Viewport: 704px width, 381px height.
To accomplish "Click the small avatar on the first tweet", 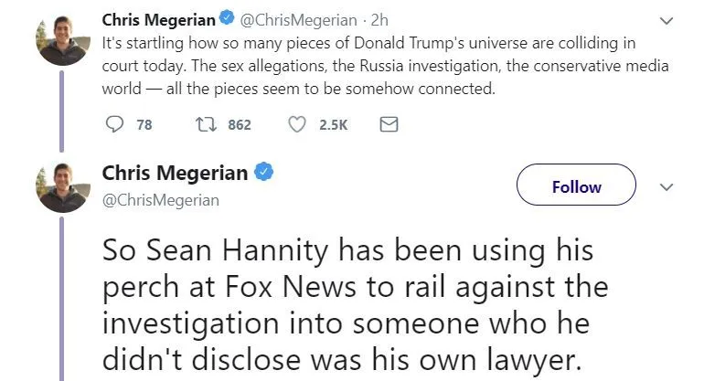I will coord(62,38).
